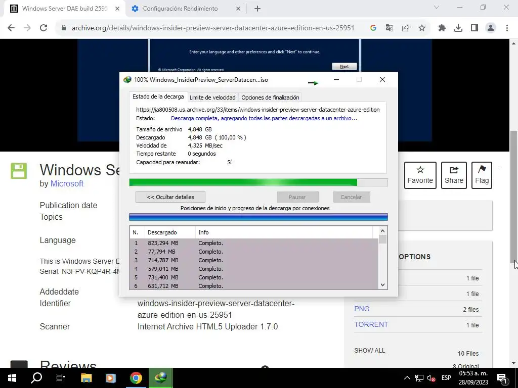Select the Estado de la decarga tab
Screen dimensions: 518x388
pyautogui.click(x=158, y=96)
